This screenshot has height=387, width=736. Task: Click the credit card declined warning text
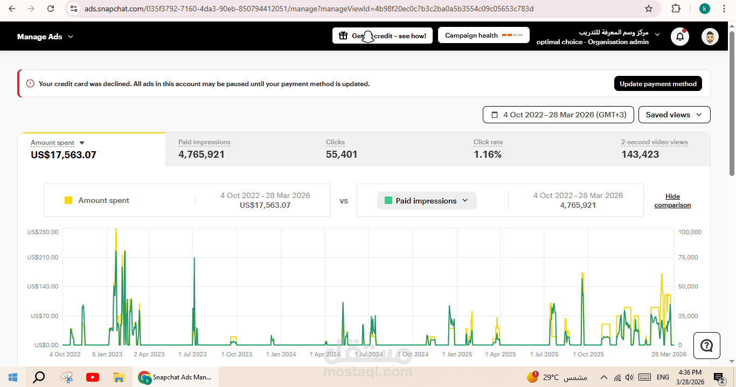tap(204, 84)
